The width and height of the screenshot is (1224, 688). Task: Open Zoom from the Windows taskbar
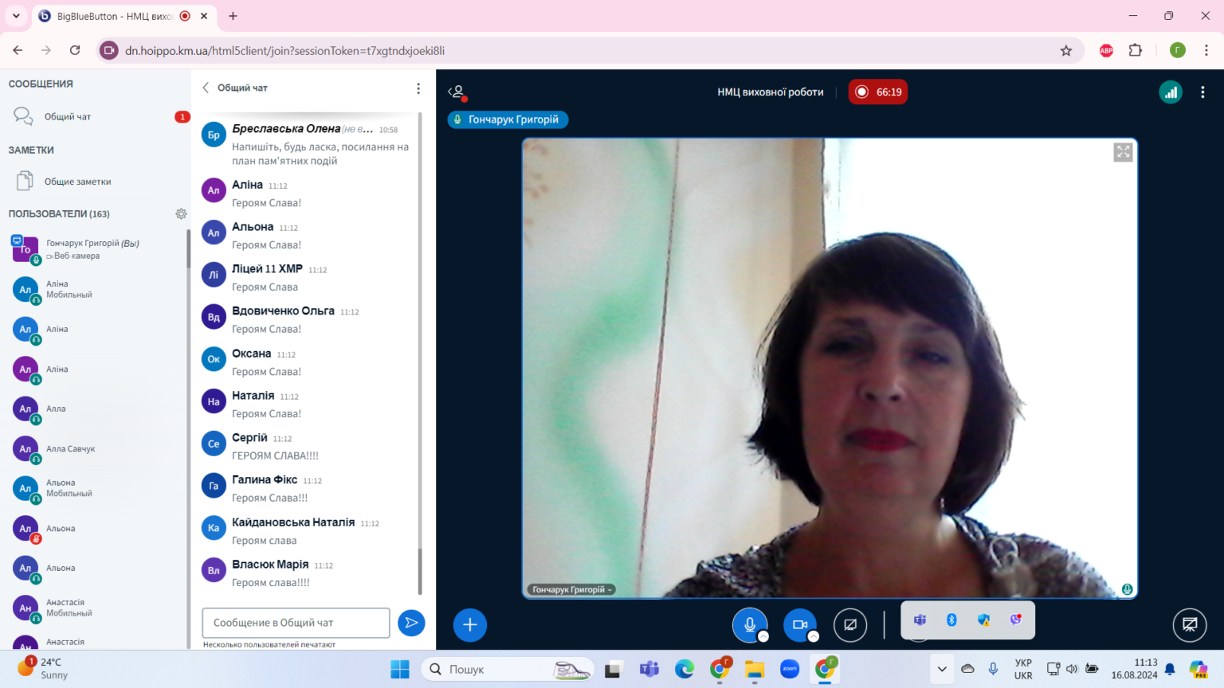coord(790,670)
